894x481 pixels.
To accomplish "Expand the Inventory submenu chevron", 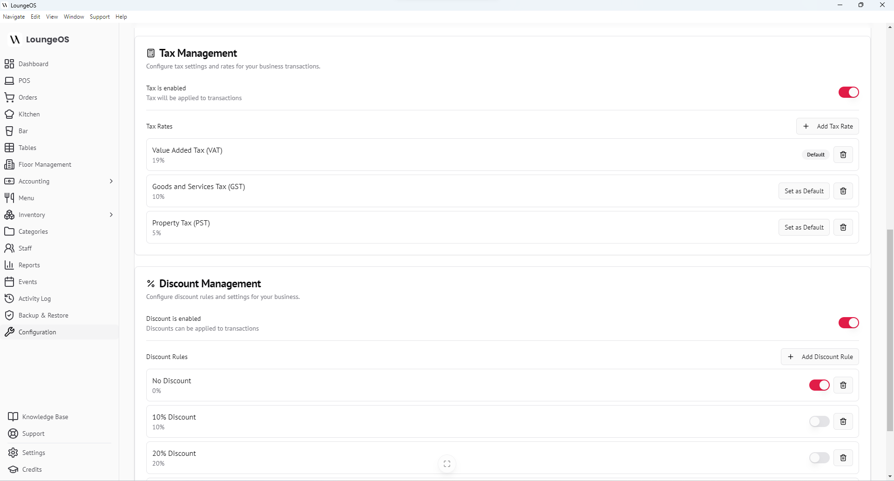I will click(x=111, y=215).
